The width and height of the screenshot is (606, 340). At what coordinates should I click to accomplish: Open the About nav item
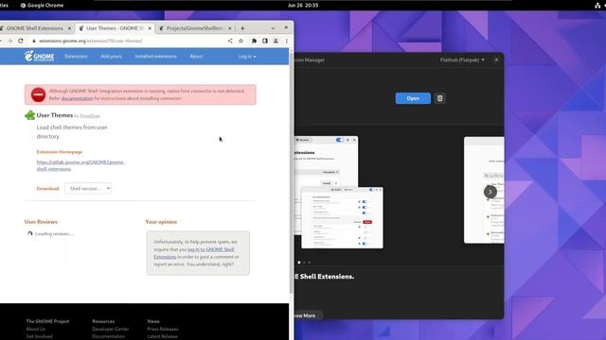click(196, 57)
